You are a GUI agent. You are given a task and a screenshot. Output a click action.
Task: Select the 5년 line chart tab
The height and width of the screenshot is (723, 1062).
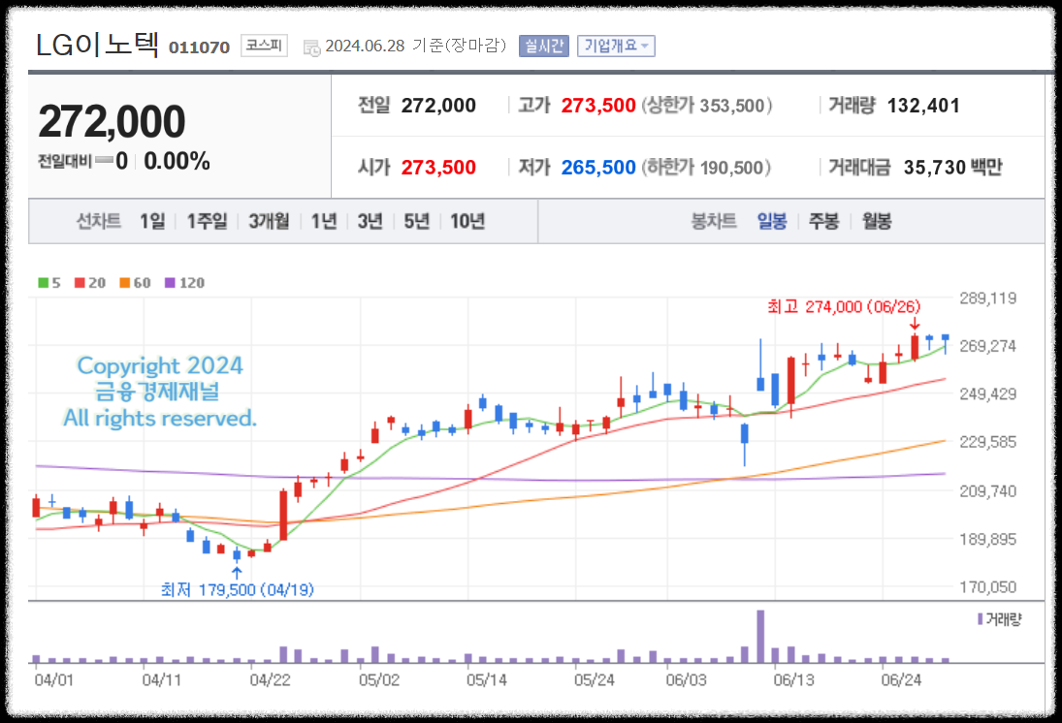click(416, 221)
